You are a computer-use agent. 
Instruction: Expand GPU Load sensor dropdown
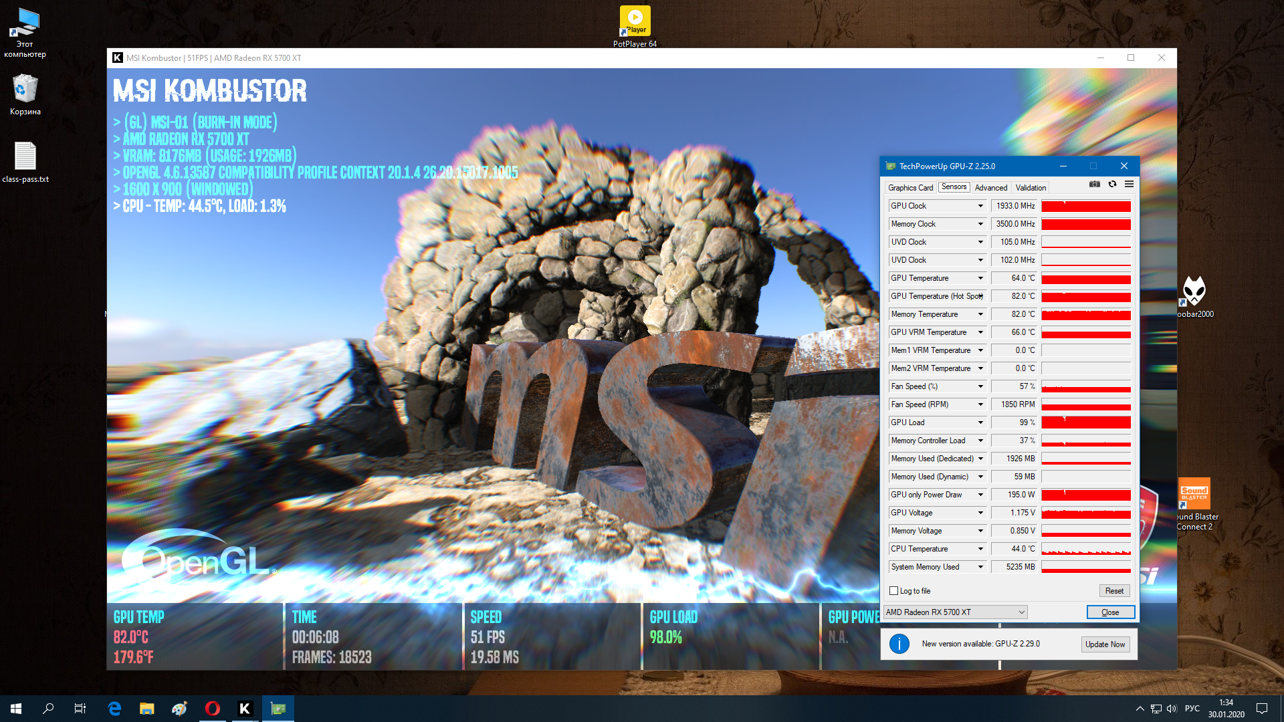click(980, 423)
